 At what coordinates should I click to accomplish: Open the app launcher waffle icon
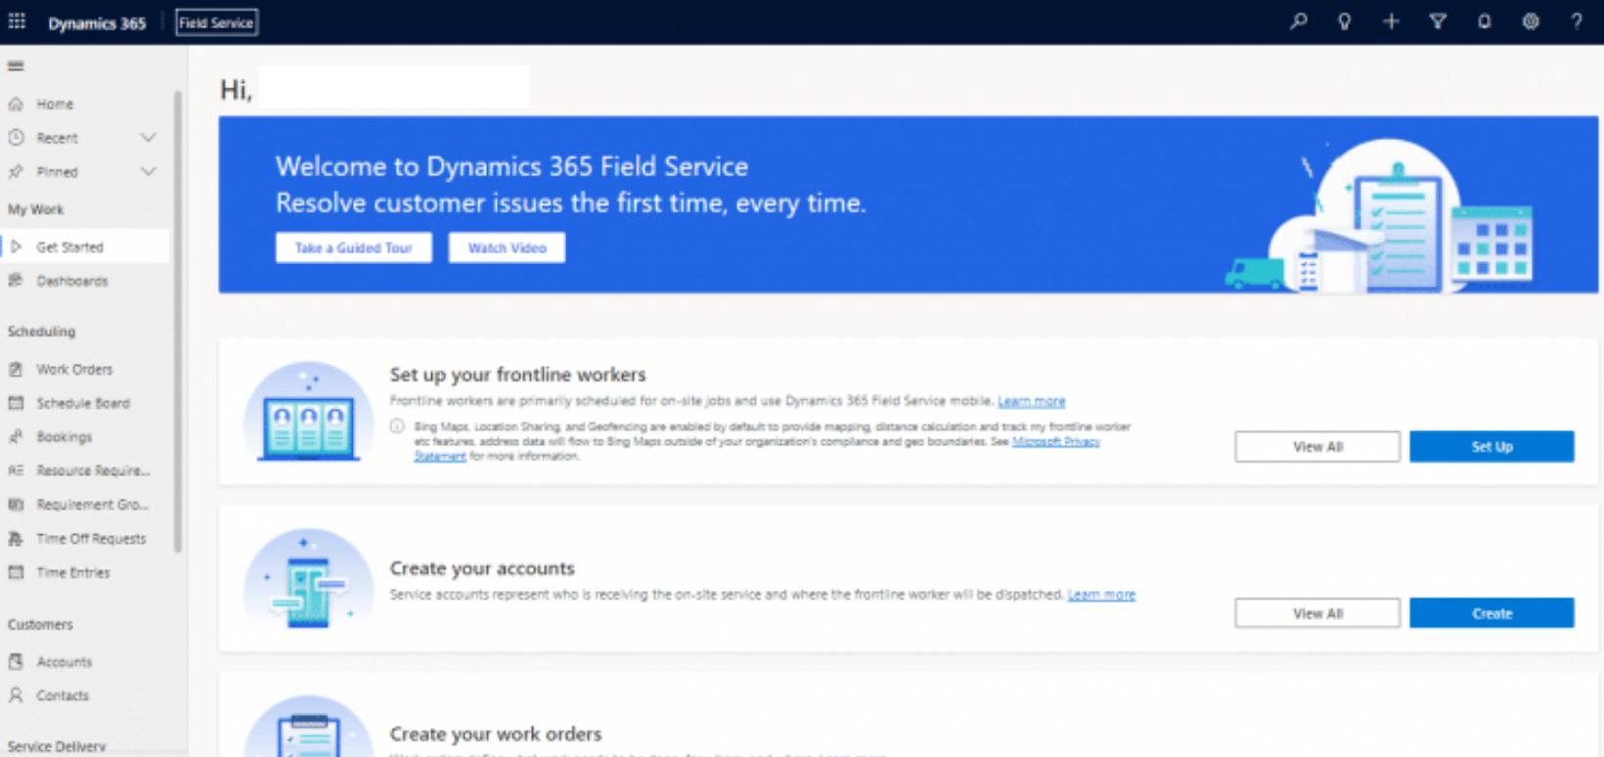[x=17, y=22]
